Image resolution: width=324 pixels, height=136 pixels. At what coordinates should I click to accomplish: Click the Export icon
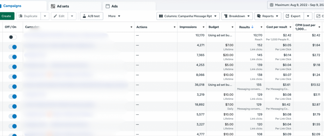[287, 16]
